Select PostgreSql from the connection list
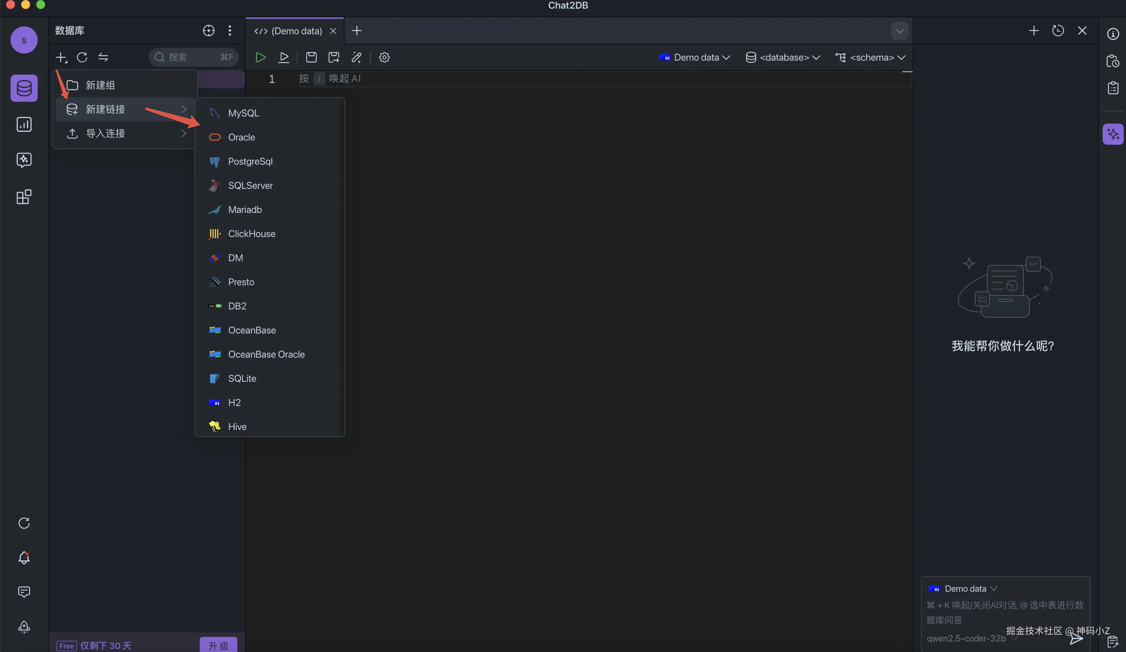Image resolution: width=1126 pixels, height=652 pixels. pos(250,161)
